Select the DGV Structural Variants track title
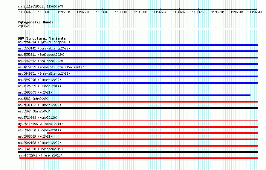The height and width of the screenshot is (170, 266). pos(42,38)
